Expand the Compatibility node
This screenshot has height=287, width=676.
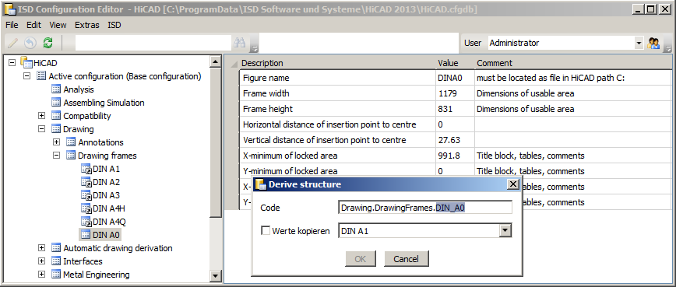(41, 116)
